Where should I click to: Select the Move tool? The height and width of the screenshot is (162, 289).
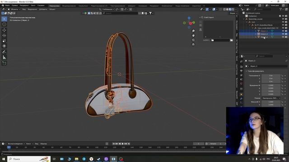pos(4,30)
